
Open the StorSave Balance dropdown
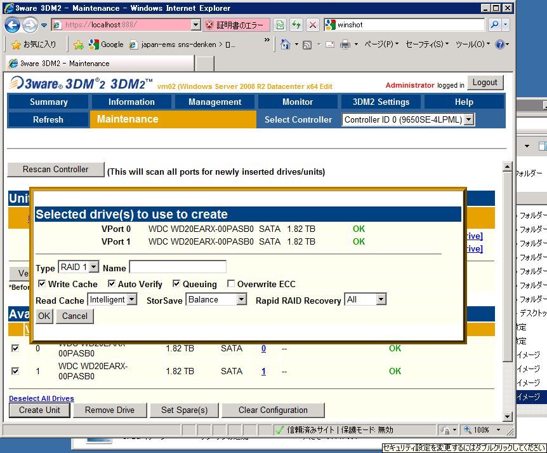[x=216, y=300]
